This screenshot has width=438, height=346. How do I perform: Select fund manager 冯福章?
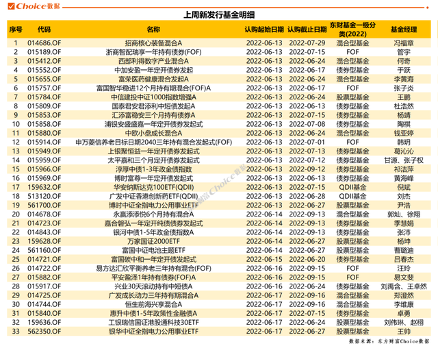tap(403, 42)
